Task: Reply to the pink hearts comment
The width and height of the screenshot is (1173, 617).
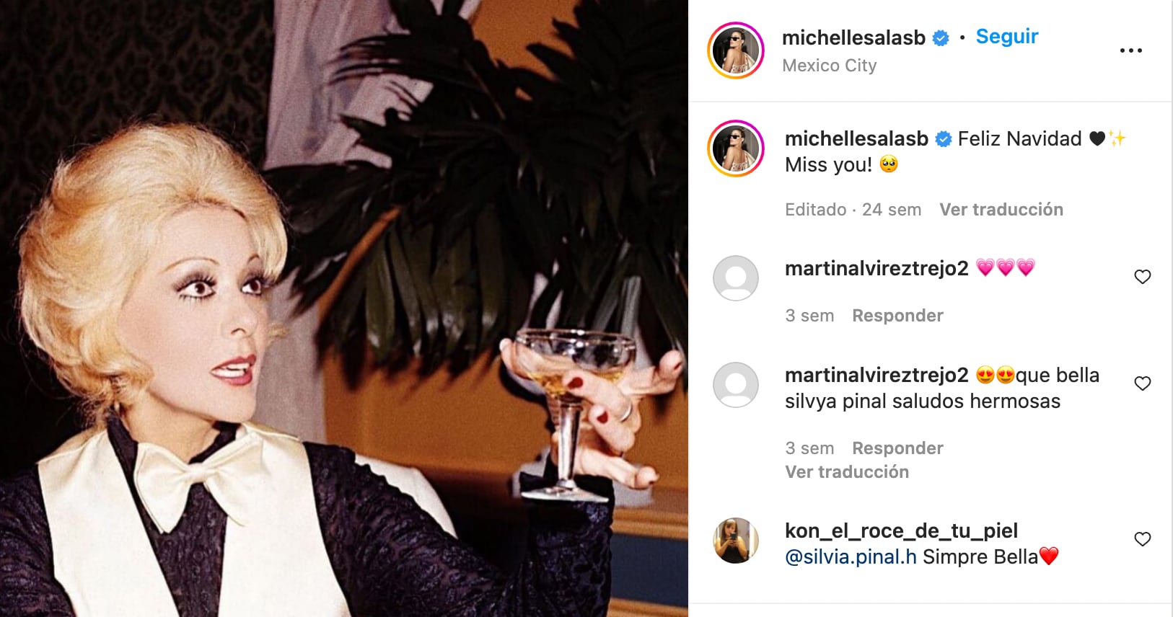Action: coord(897,316)
